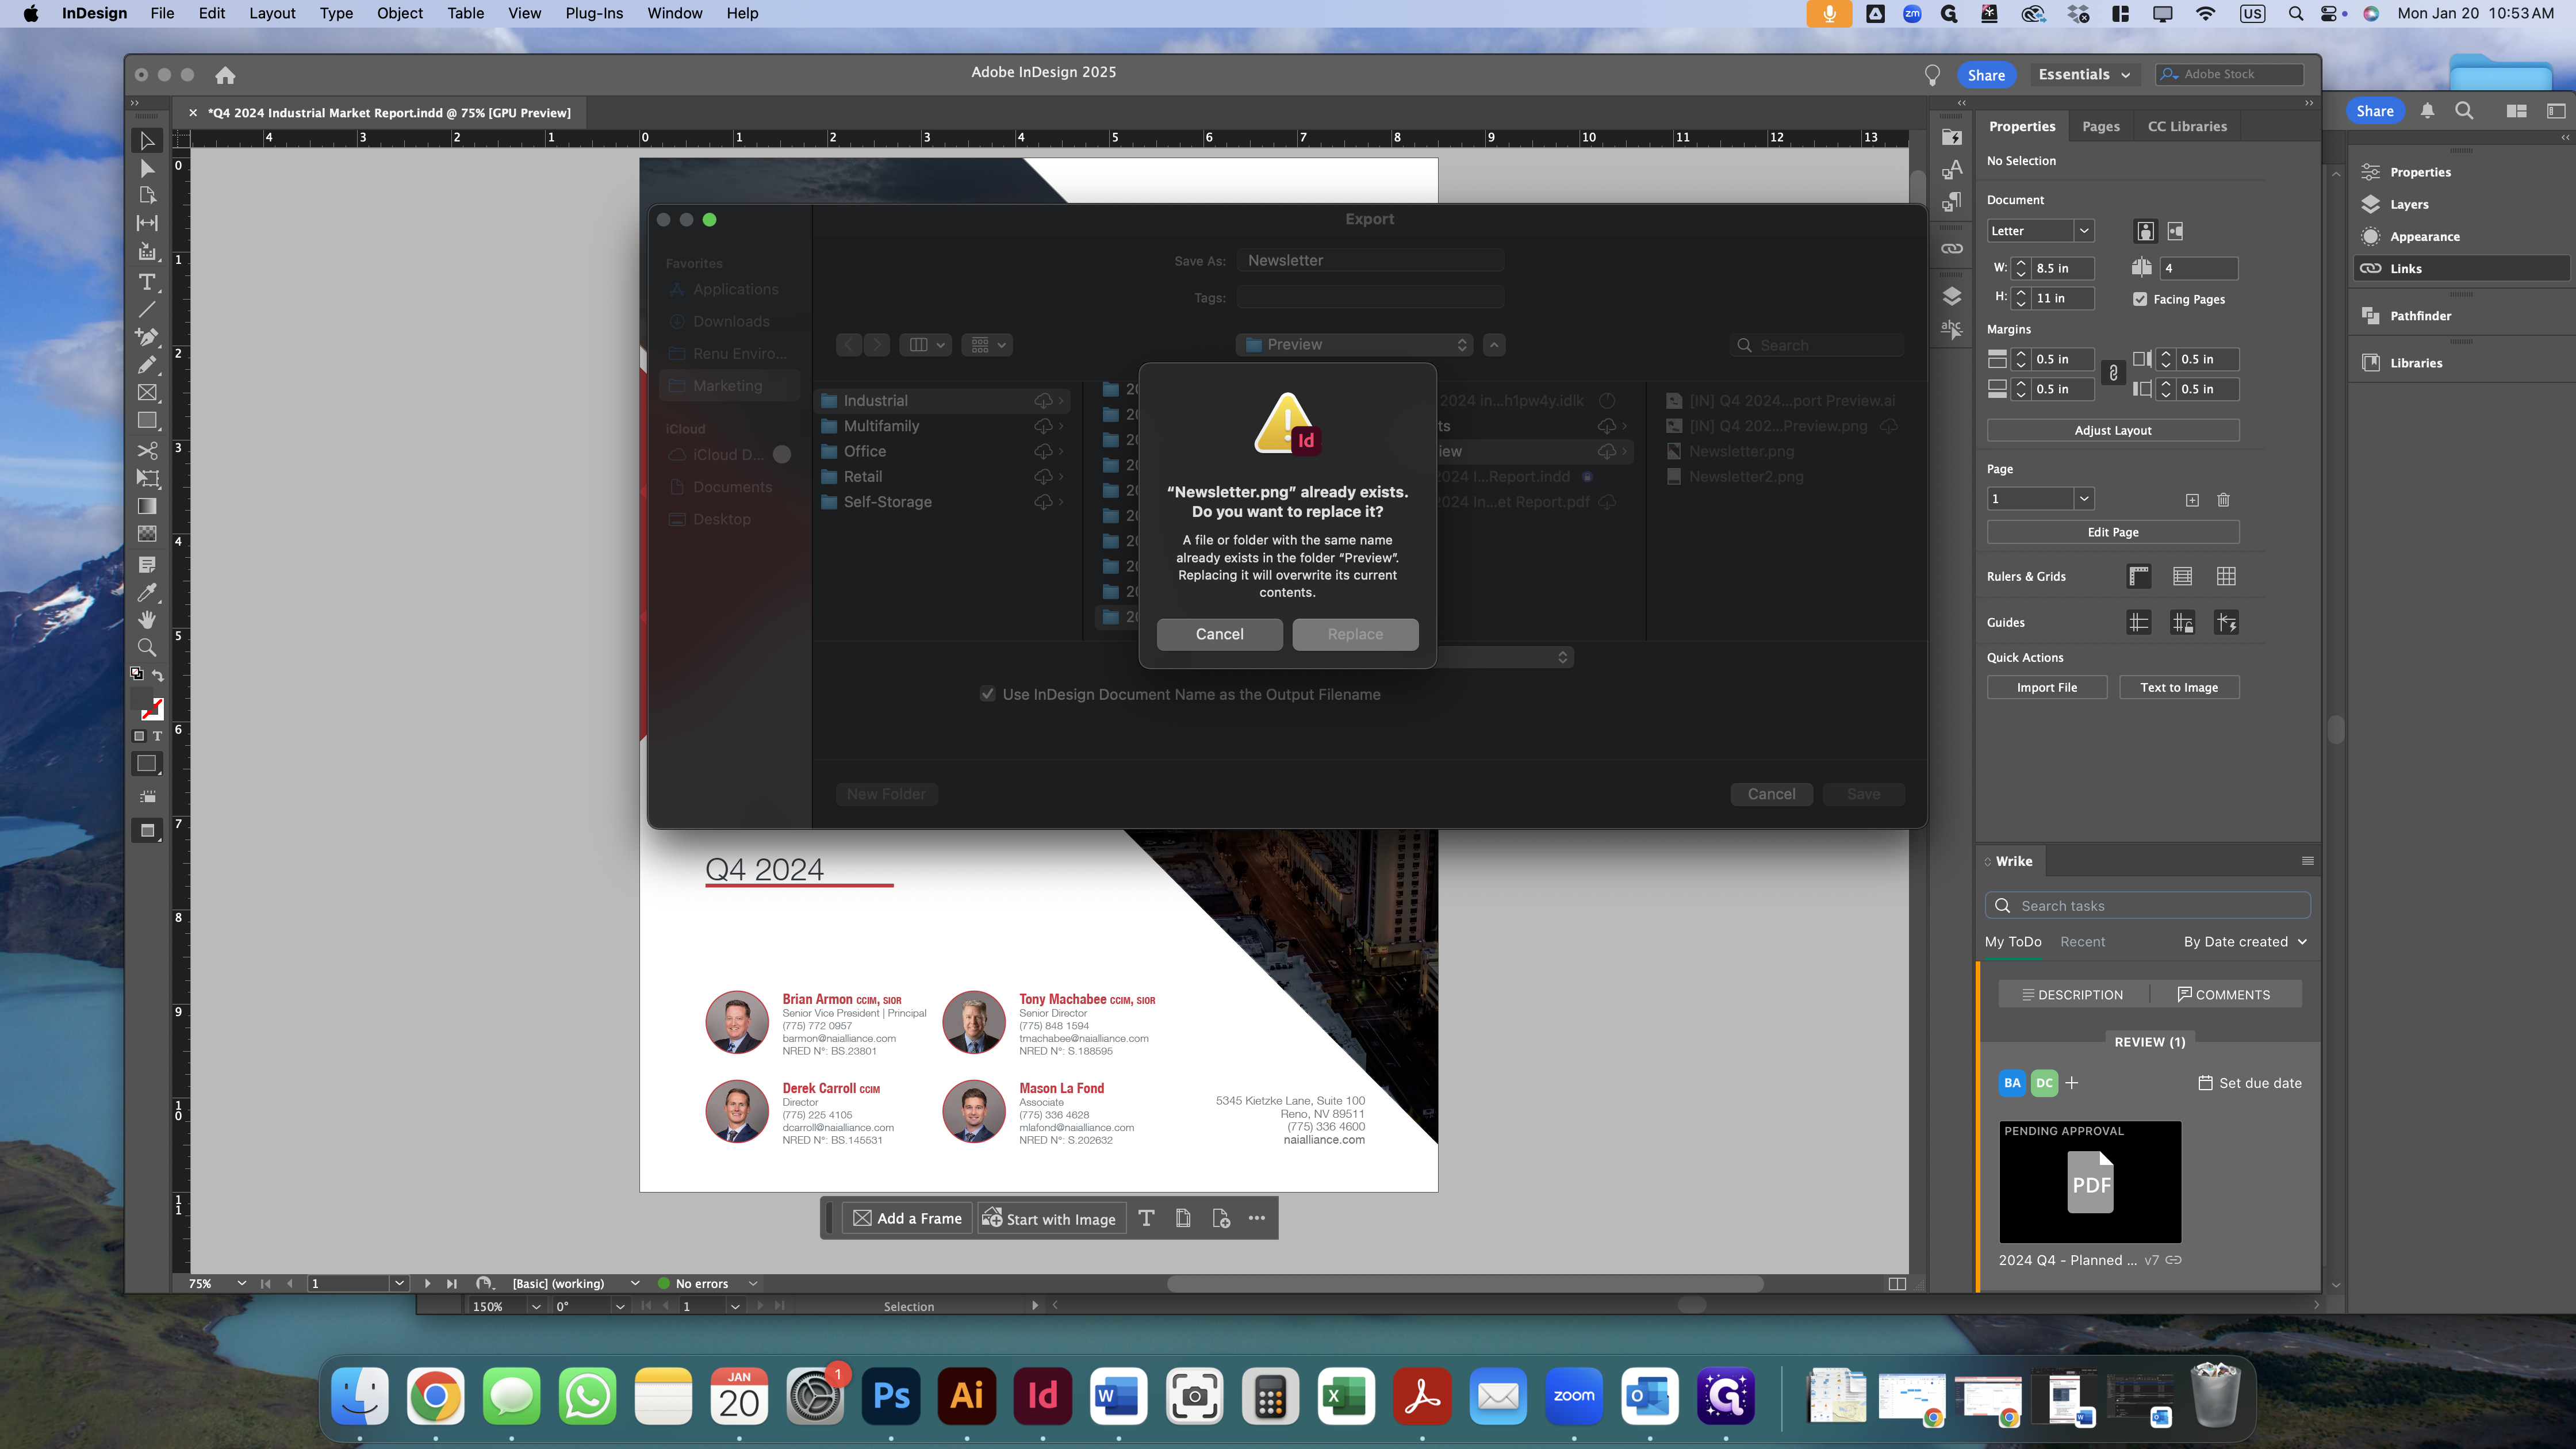Open the 75% zoom level dropdown
The width and height of the screenshot is (2576, 1449).
(241, 1283)
